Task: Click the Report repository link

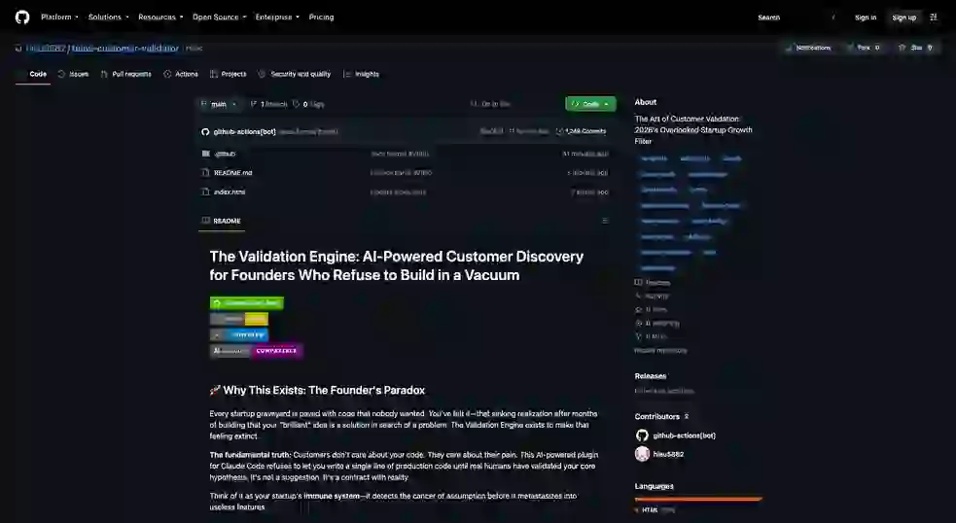Action: click(660, 351)
